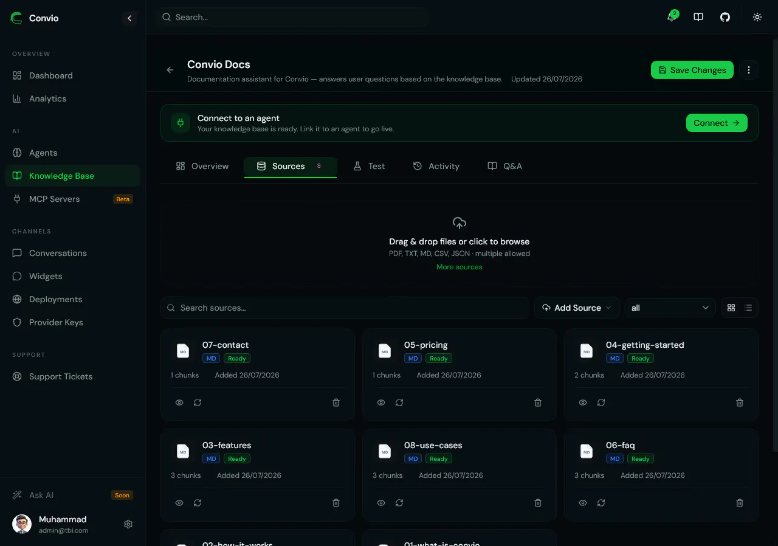Preview the 05-pricing source with the eye icon

coord(381,403)
